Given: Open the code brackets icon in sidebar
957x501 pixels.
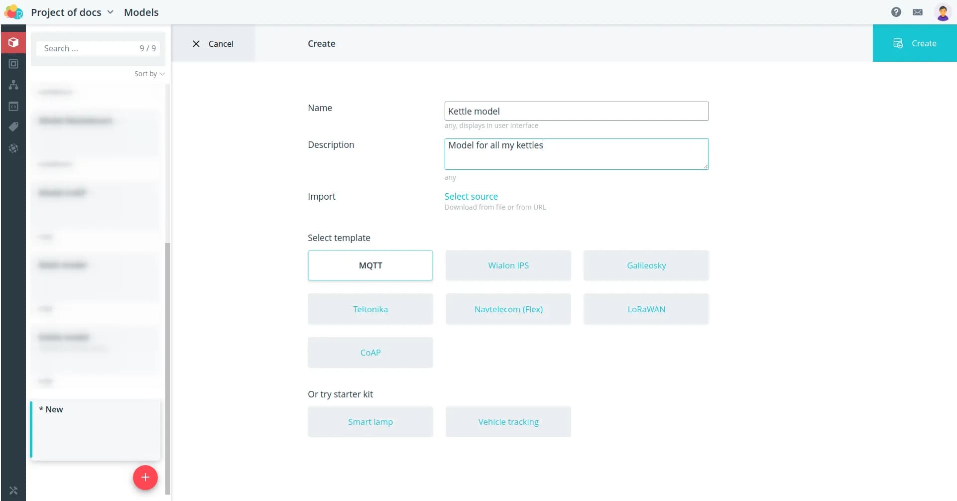Looking at the screenshot, I should [13, 107].
